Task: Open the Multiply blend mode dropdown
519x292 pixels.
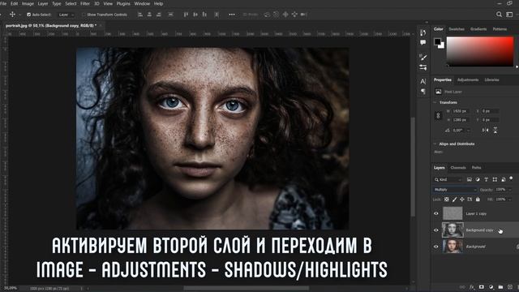Action: [x=455, y=190]
